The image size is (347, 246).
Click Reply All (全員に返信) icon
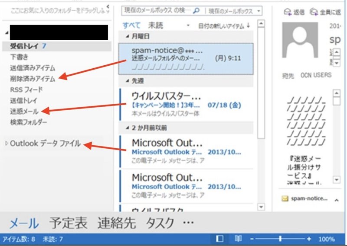pyautogui.click(x=314, y=12)
